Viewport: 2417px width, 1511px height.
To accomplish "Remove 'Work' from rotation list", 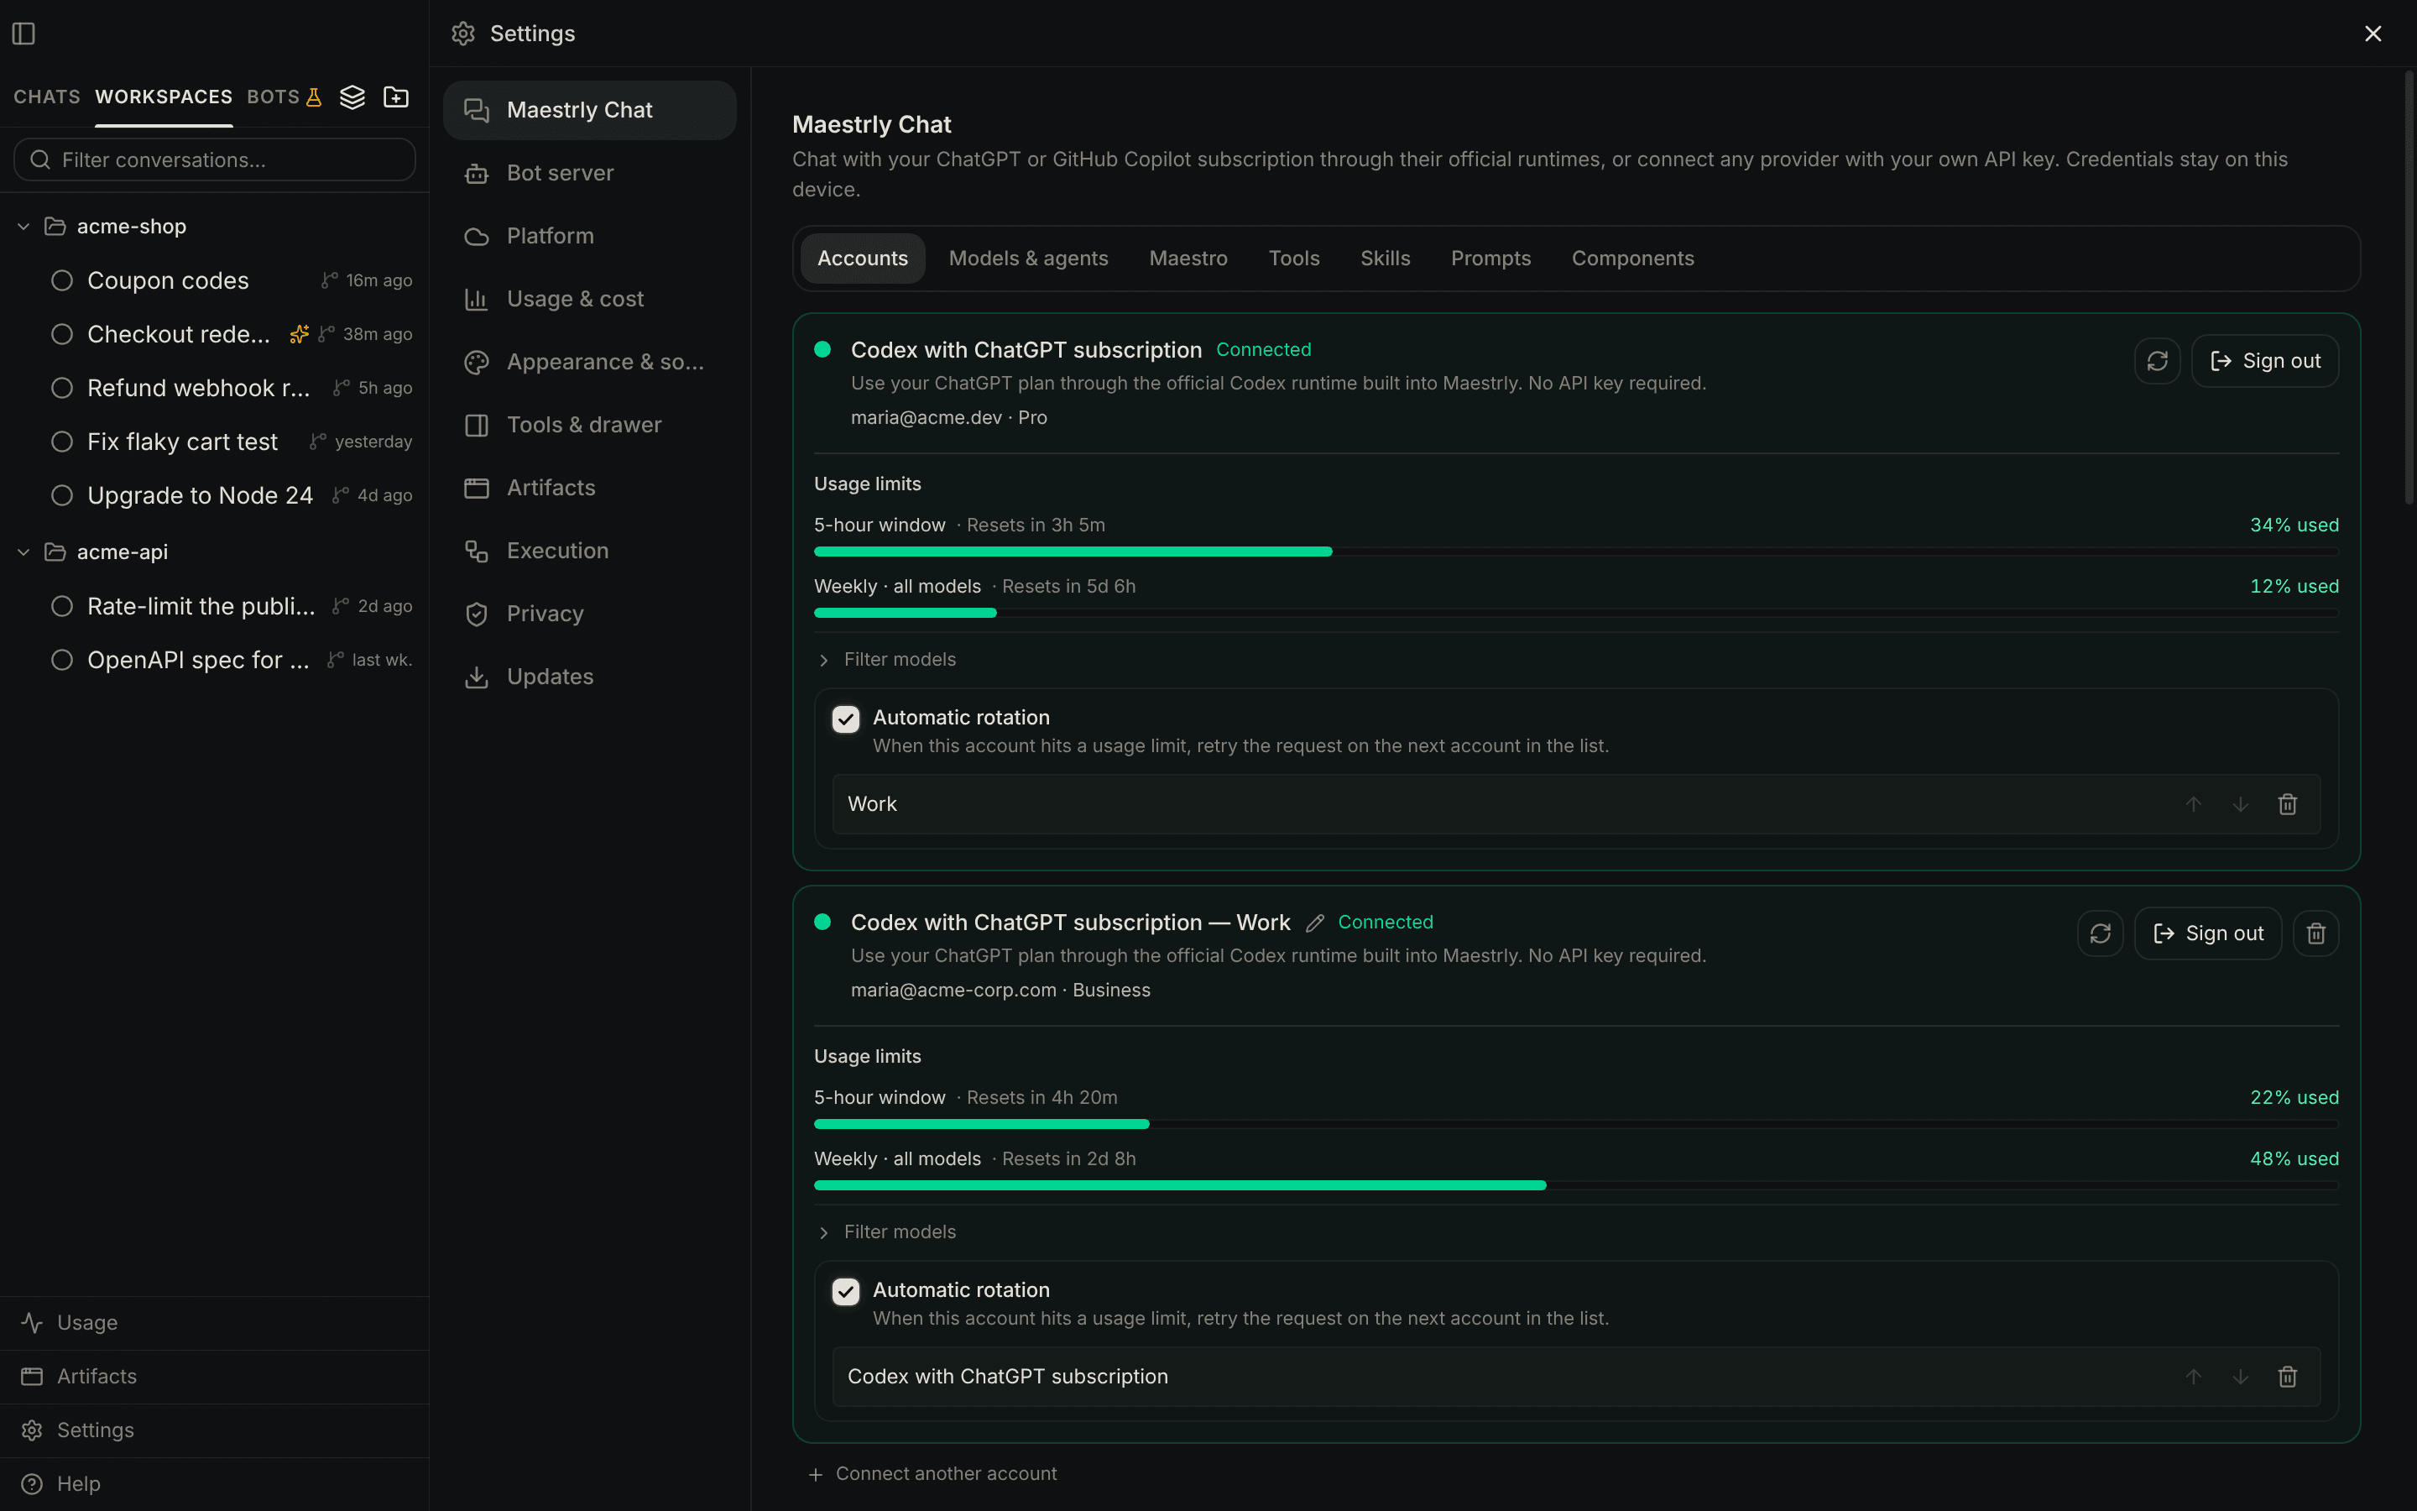I will [2287, 804].
